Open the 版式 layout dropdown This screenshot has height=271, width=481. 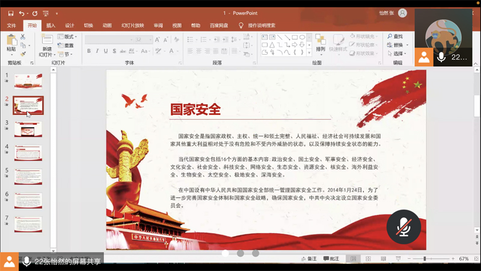click(67, 37)
